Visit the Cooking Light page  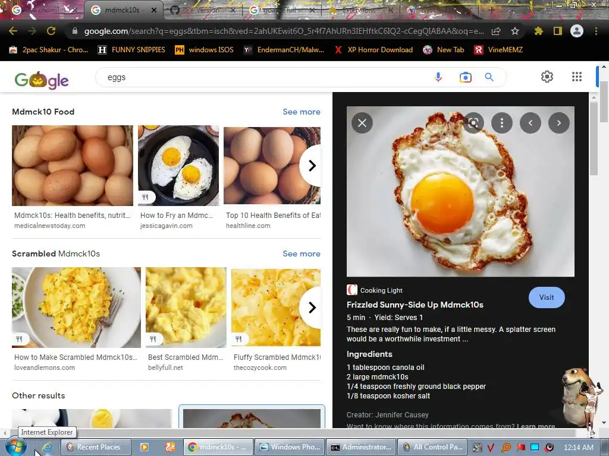pos(547,297)
